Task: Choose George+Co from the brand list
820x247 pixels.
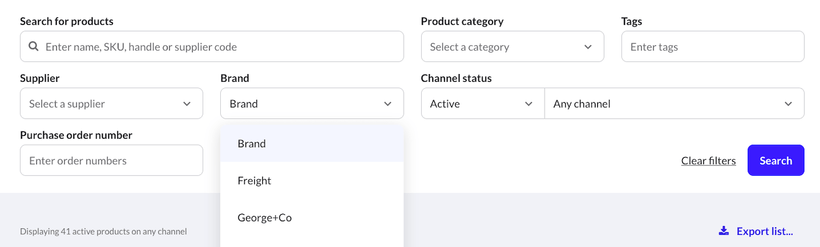Action: [x=312, y=218]
